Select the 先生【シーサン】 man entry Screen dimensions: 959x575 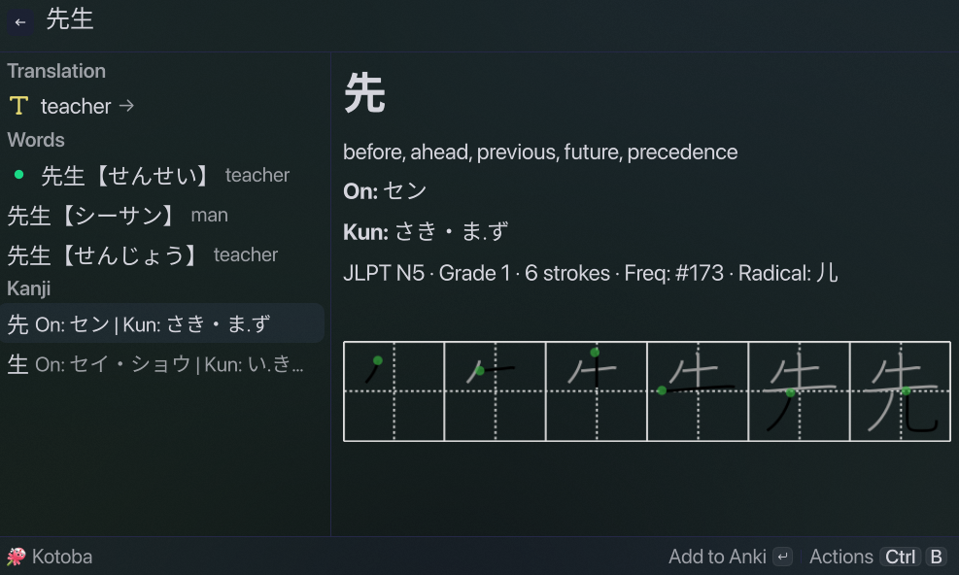click(162, 216)
